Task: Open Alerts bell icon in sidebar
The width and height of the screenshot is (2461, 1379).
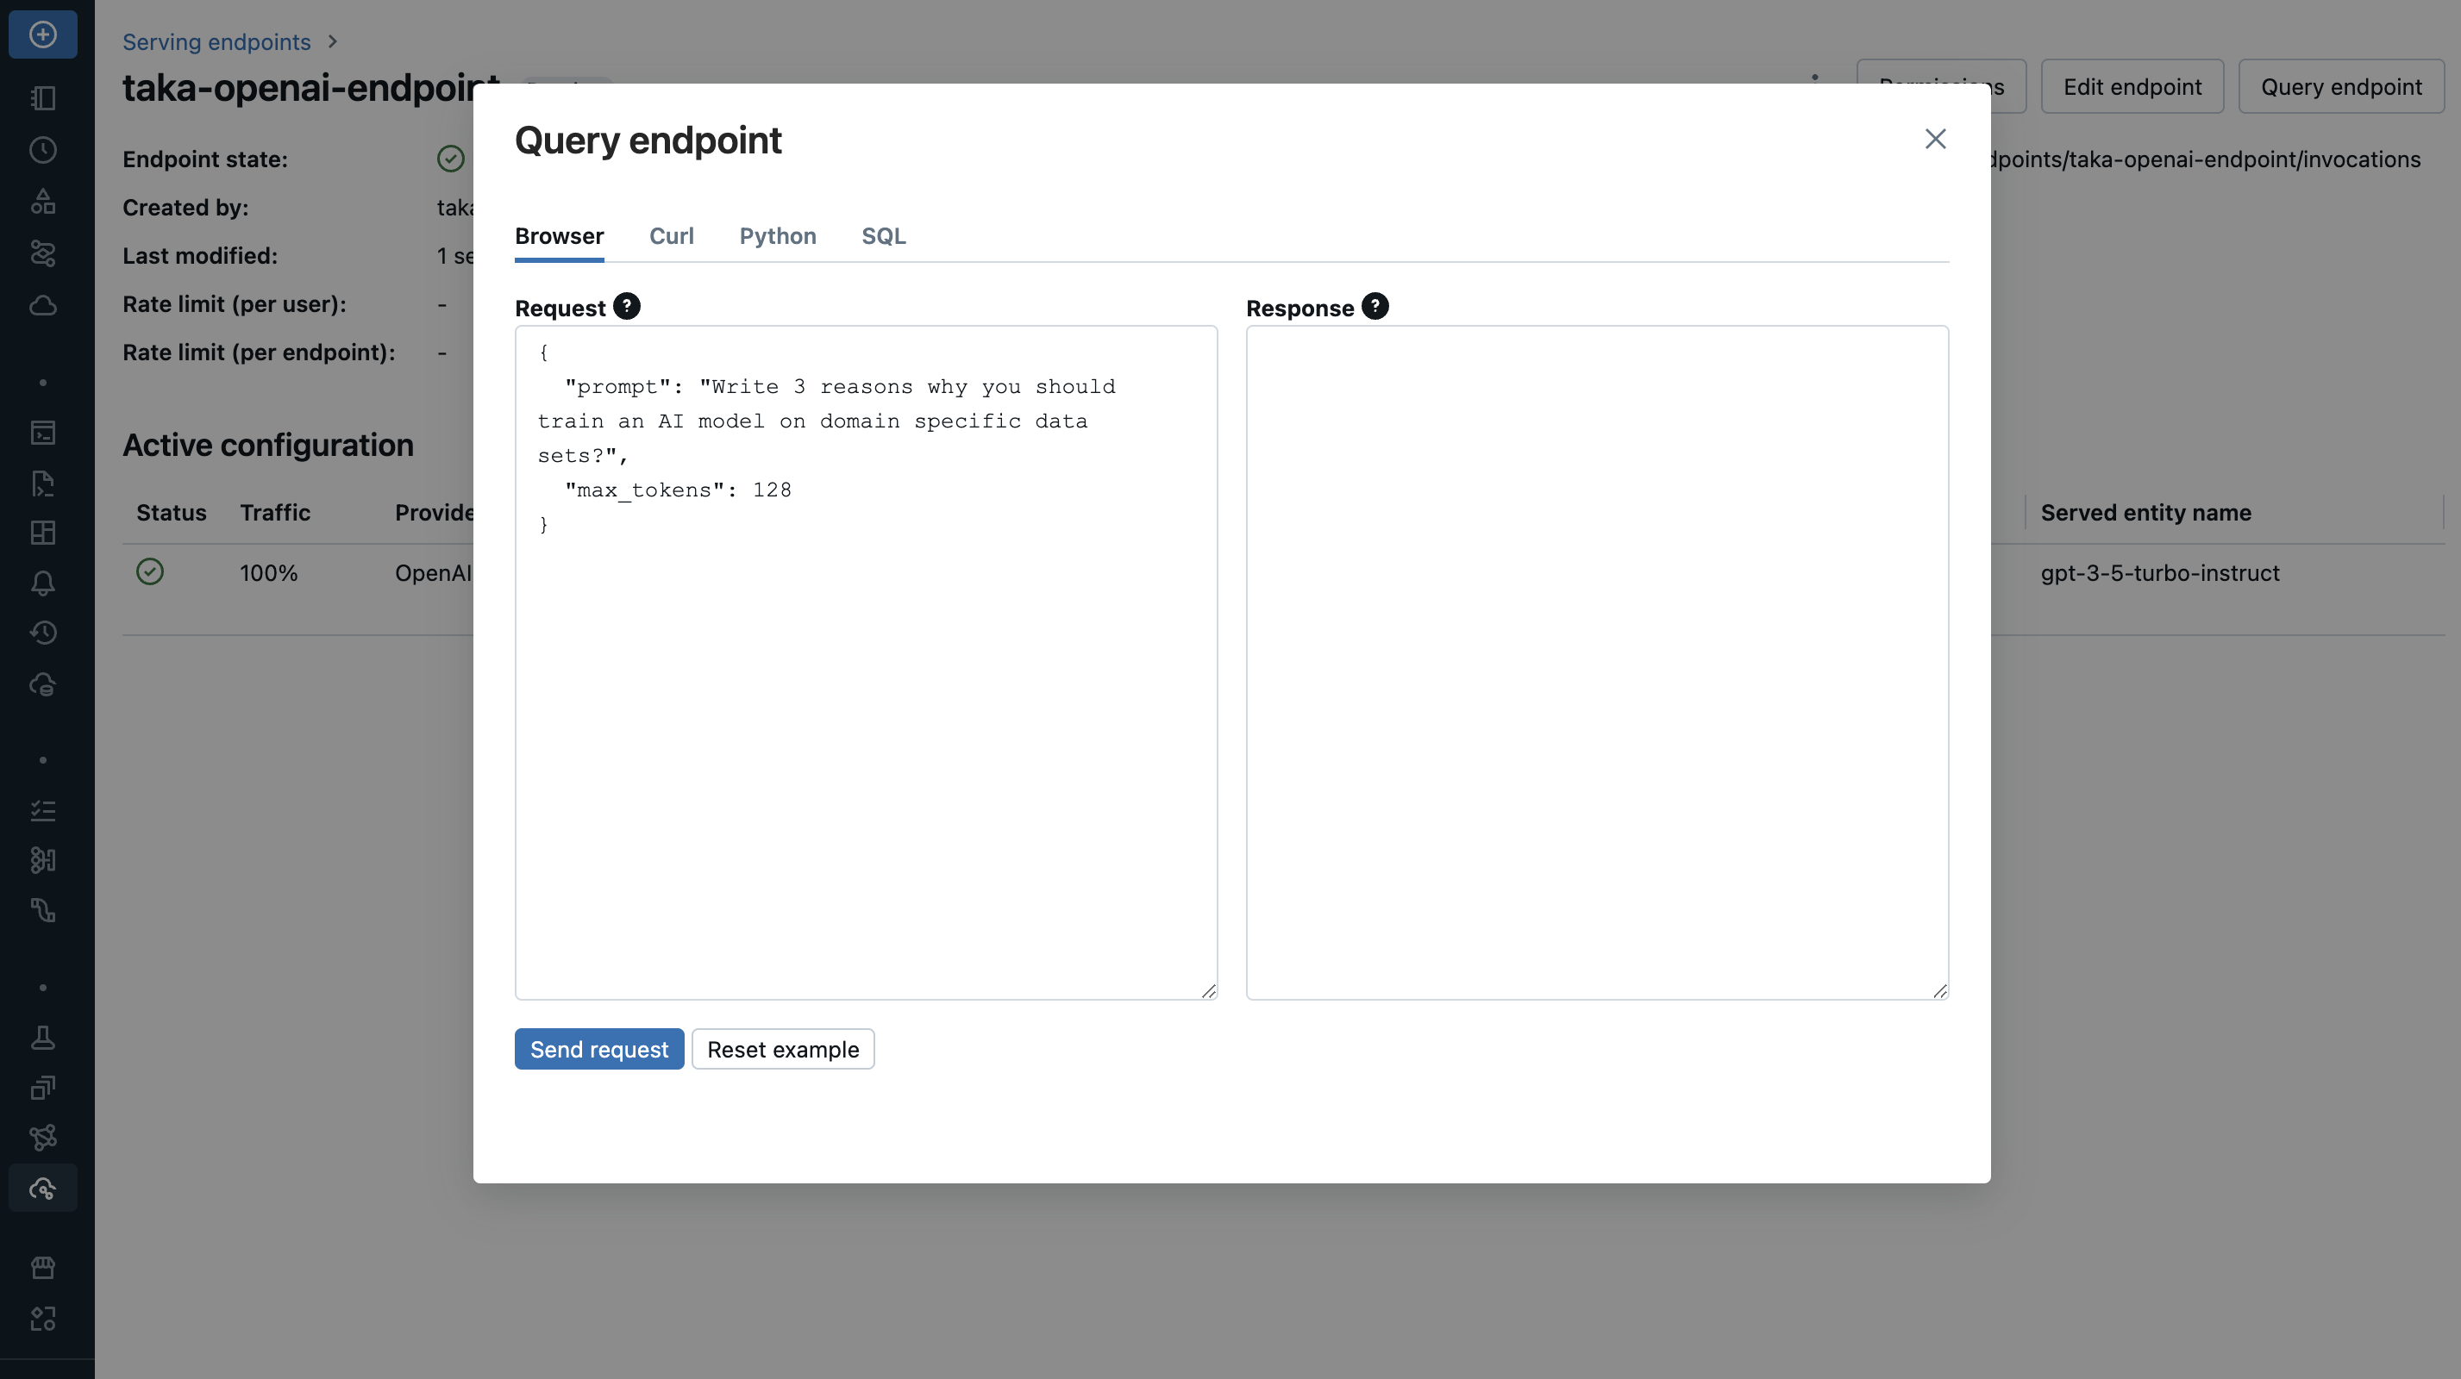Action: (42, 583)
